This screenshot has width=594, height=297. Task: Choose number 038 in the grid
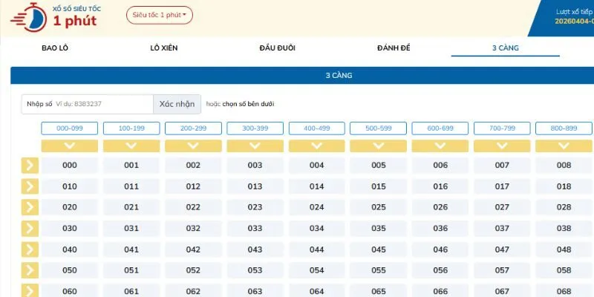(x=564, y=229)
